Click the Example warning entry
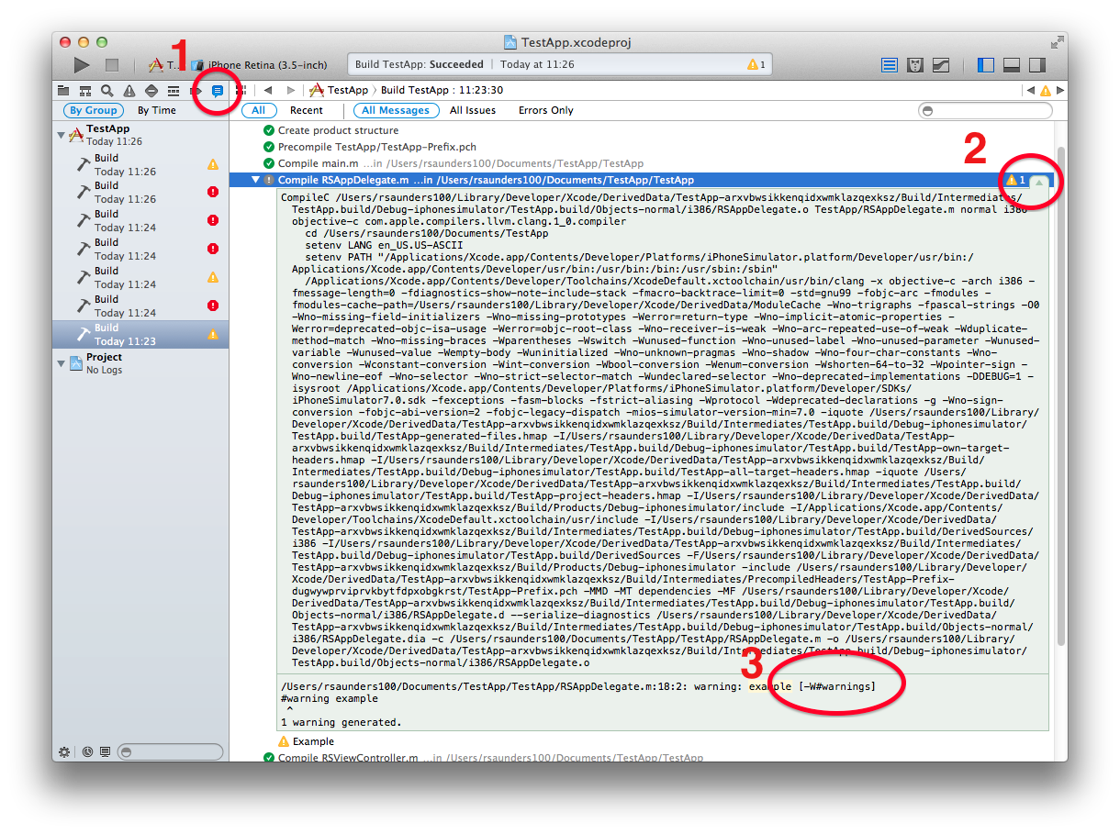Screen dimensions: 1120x834 [x=307, y=741]
